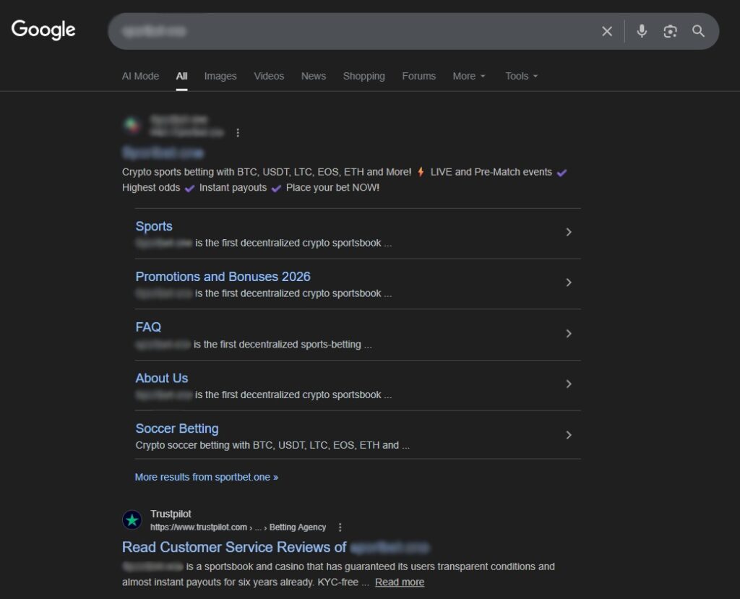
Task: Click chevron on the FAQ sitelink row
Action: (x=569, y=333)
